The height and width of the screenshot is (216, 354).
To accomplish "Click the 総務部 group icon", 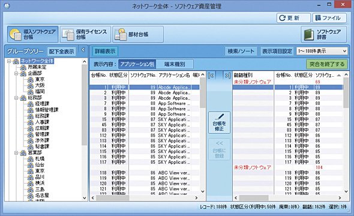I will [x=23, y=98].
